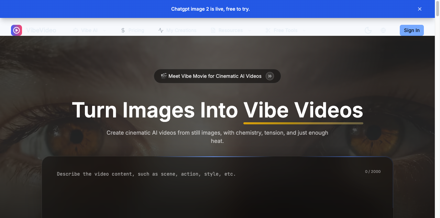Click the dollar icon for Pricing
The image size is (440, 218).
point(123,30)
